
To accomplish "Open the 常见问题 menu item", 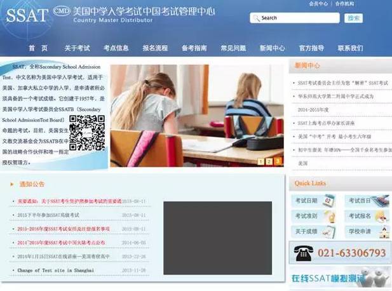I will pos(233,48).
